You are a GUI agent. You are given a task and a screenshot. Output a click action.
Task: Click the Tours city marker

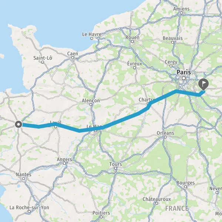pyautogui.click(x=115, y=168)
